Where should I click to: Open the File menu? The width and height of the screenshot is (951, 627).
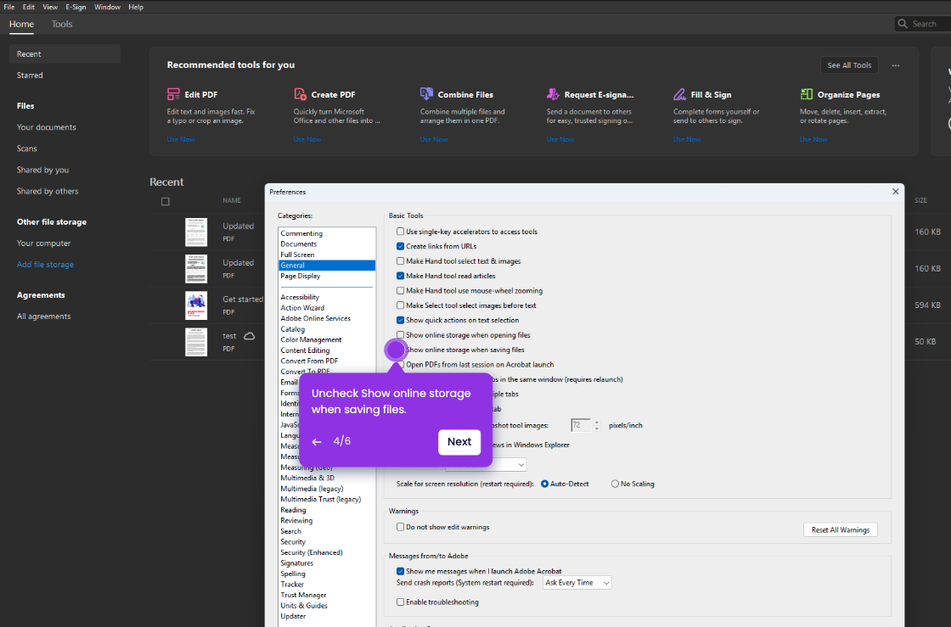pyautogui.click(x=9, y=7)
